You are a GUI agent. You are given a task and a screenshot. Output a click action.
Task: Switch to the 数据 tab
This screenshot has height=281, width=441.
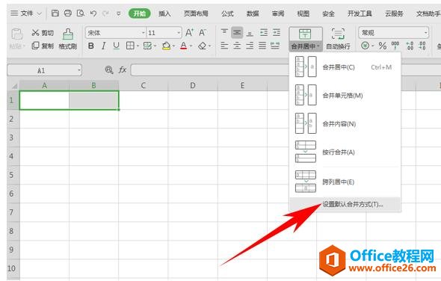tap(253, 13)
